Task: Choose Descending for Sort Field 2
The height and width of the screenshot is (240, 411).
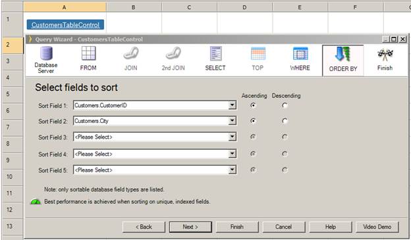Action: tap(285, 121)
